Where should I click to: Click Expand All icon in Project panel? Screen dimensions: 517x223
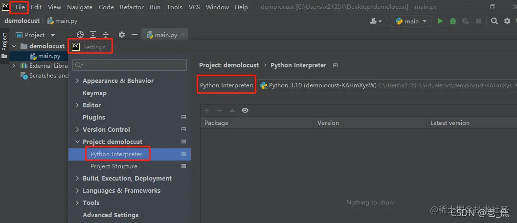click(x=93, y=35)
